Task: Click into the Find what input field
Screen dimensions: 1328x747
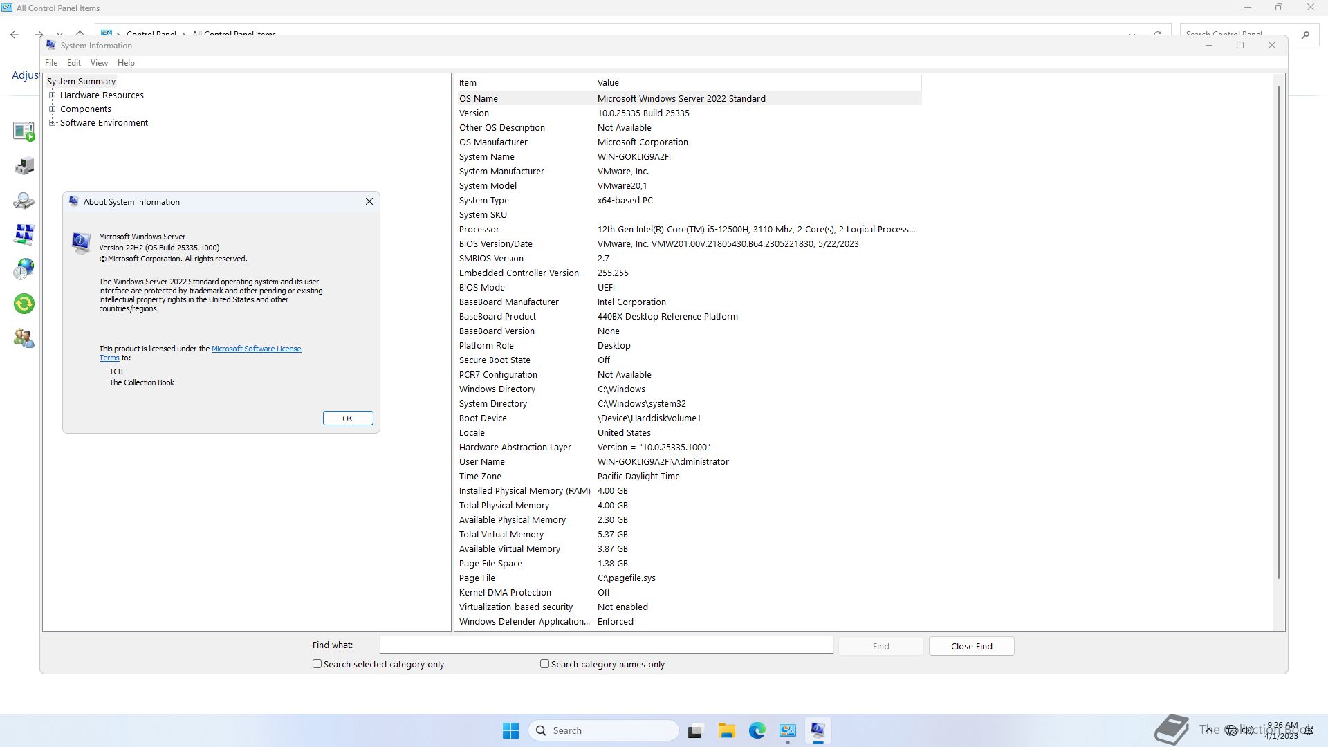Action: [x=606, y=645]
